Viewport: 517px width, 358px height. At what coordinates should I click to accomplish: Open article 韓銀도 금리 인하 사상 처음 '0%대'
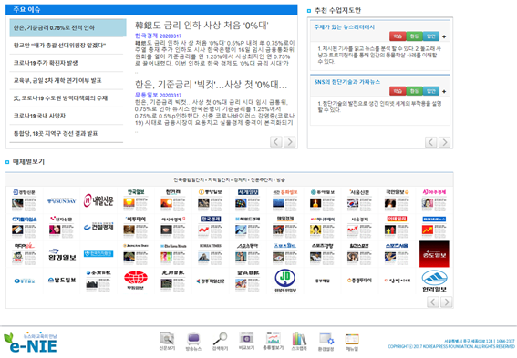pyautogui.click(x=202, y=25)
